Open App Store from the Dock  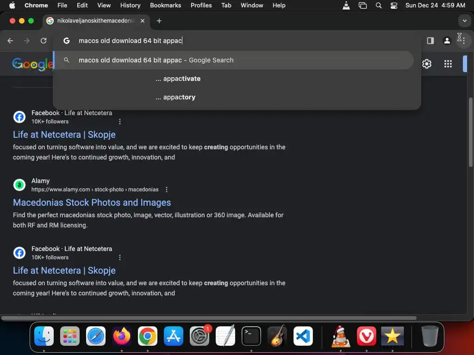pyautogui.click(x=174, y=336)
